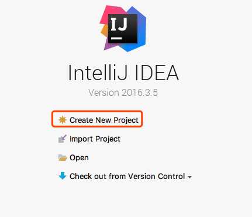Choose Import Project
This screenshot has height=217, width=252.
click(x=95, y=139)
